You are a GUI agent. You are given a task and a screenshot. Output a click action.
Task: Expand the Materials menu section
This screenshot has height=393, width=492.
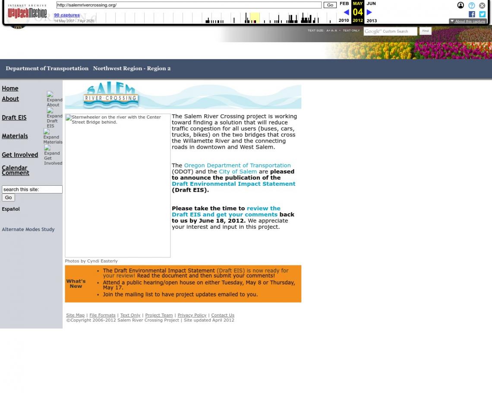pos(53,137)
